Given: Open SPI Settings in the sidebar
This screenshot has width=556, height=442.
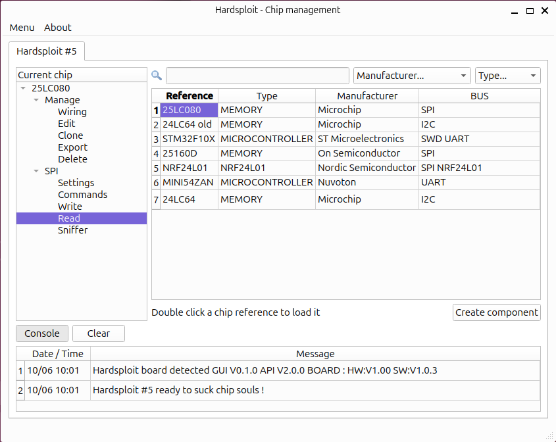Looking at the screenshot, I should pyautogui.click(x=76, y=182).
